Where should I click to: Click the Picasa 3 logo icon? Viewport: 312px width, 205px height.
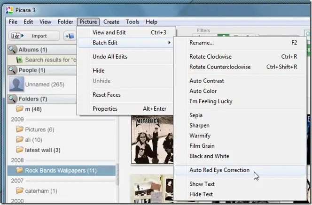[9, 10]
